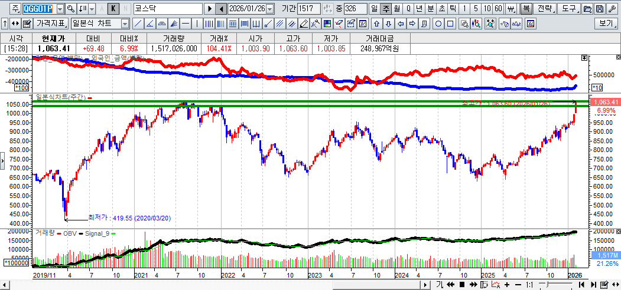This screenshot has height=290, width=621.
Task: Choose the ellipse shape drawing tool
Action: pyautogui.click(x=438, y=24)
